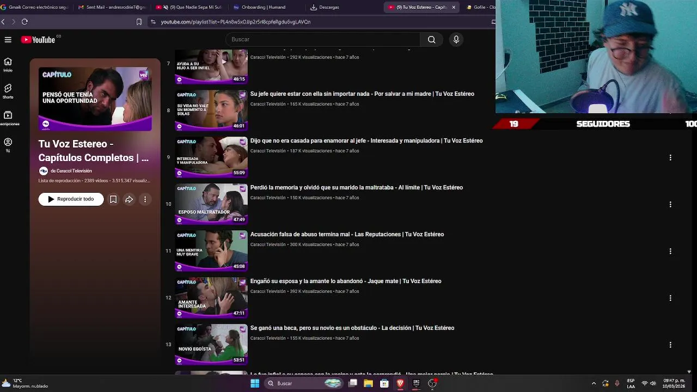The height and width of the screenshot is (392, 697).
Task: Click the scrollbar down arrow of the page
Action: [x=689, y=372]
